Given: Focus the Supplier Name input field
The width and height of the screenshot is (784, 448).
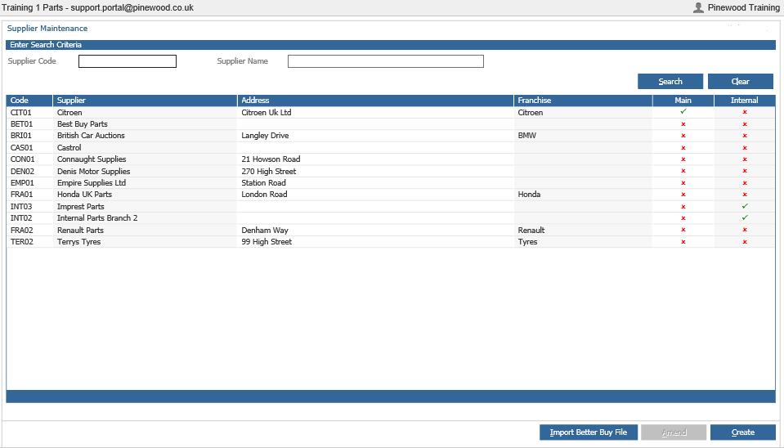Looking at the screenshot, I should click(386, 61).
